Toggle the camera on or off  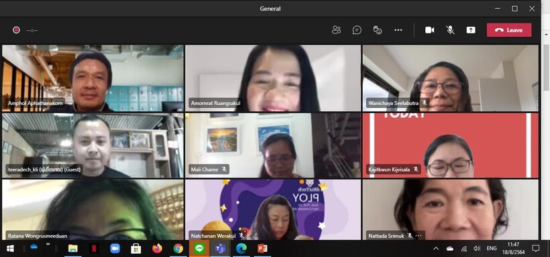(x=430, y=30)
